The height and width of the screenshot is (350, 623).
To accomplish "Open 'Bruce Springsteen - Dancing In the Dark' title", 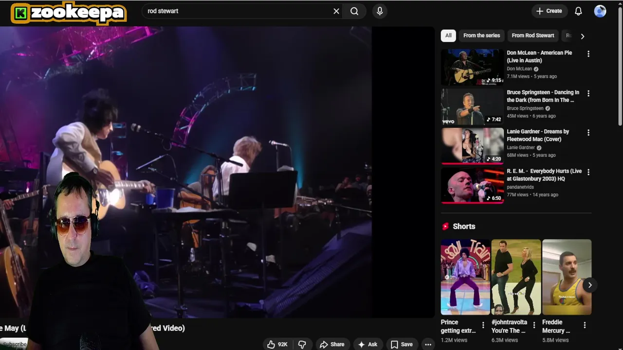I will click(543, 96).
